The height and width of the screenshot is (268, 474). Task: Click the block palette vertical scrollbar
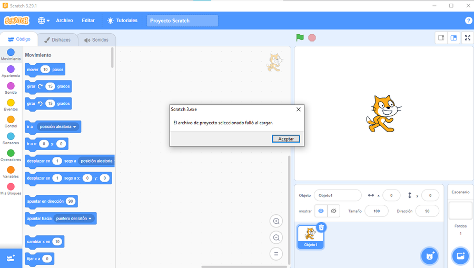[113, 57]
